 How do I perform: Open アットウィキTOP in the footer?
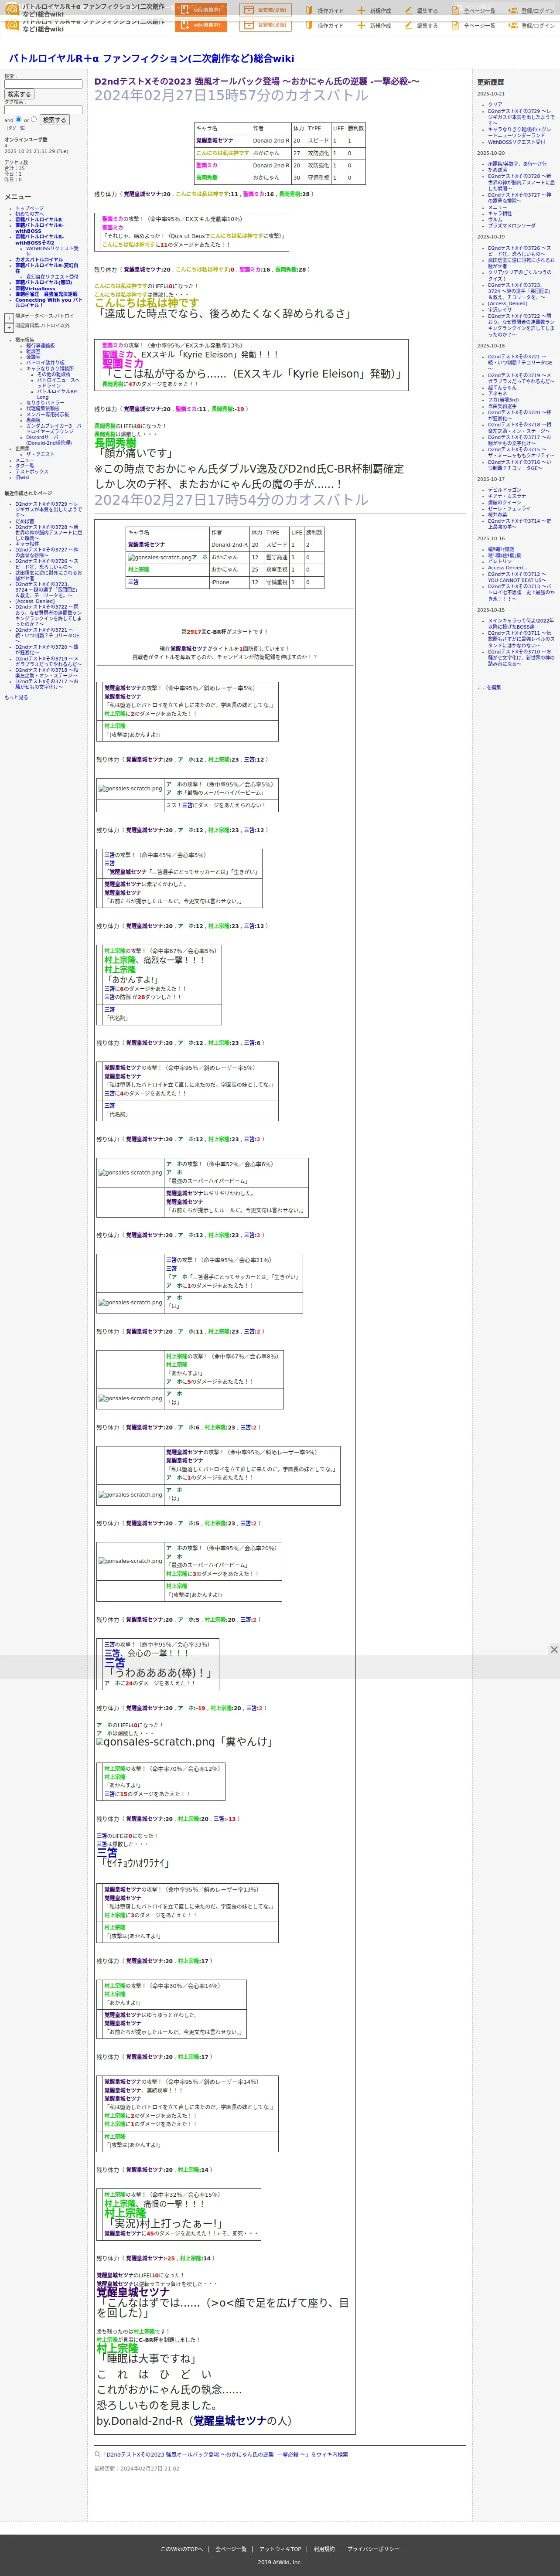tap(280, 2549)
